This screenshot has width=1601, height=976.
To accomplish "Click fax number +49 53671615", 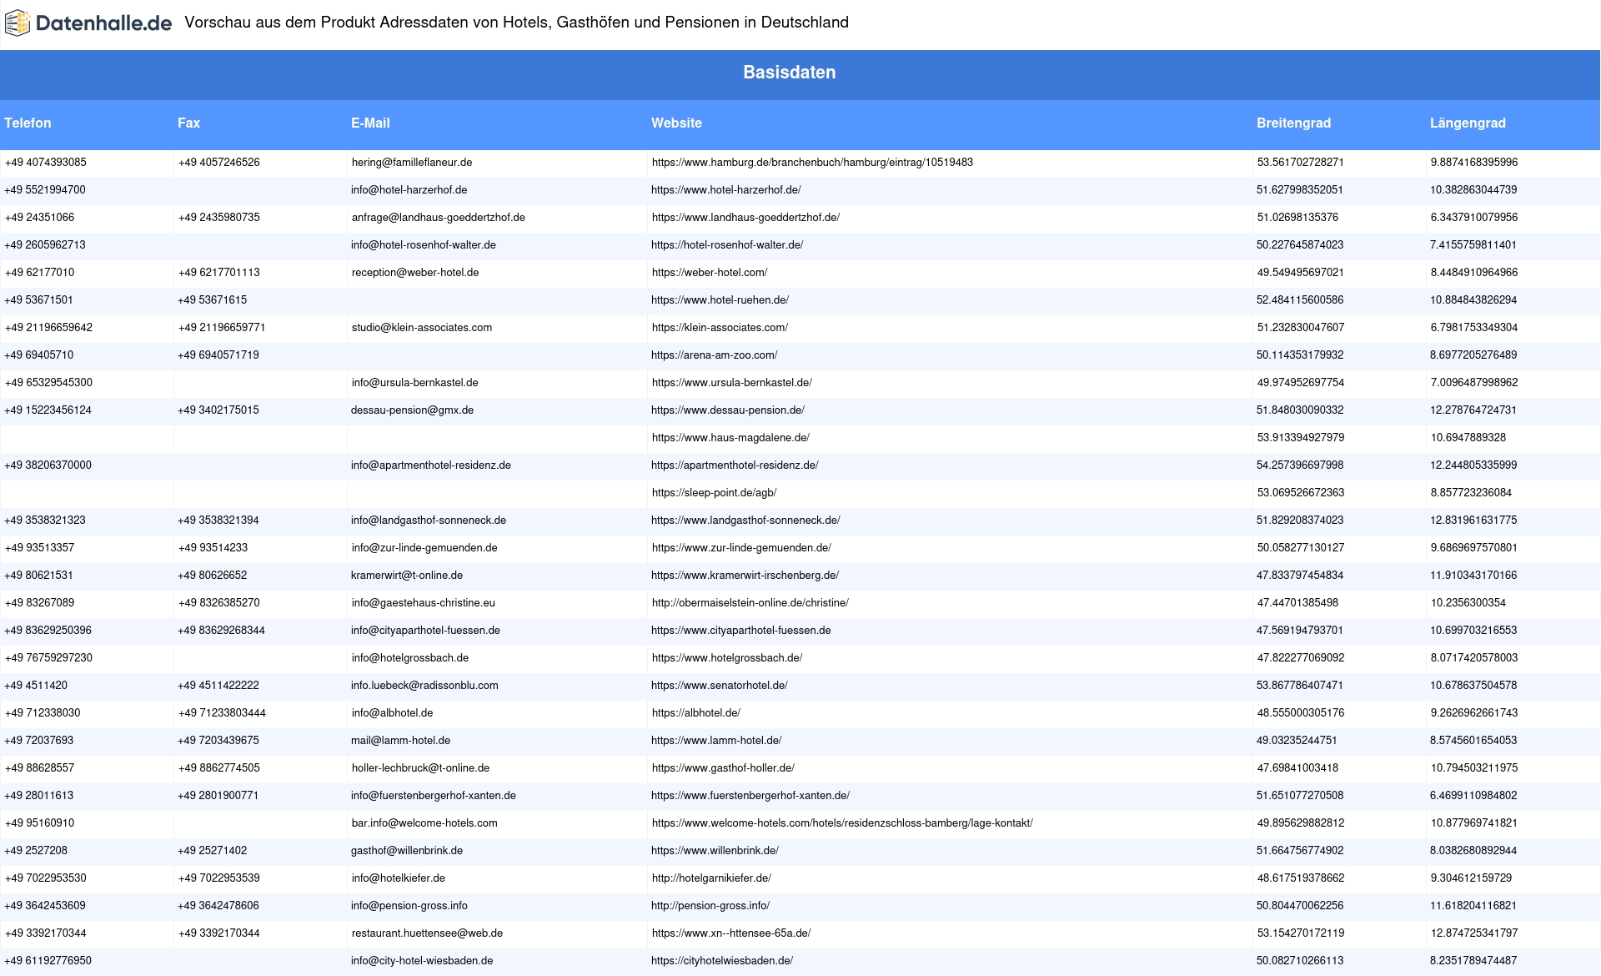I will click(212, 300).
